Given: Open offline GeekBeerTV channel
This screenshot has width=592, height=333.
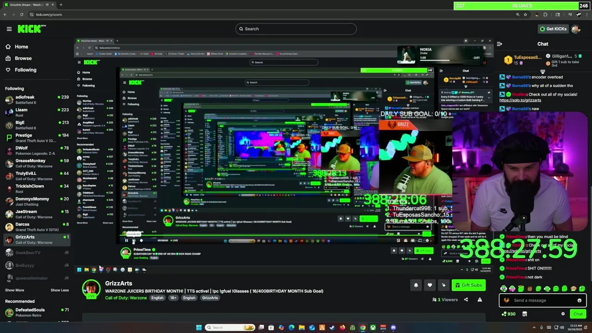Looking at the screenshot, I should point(37,253).
